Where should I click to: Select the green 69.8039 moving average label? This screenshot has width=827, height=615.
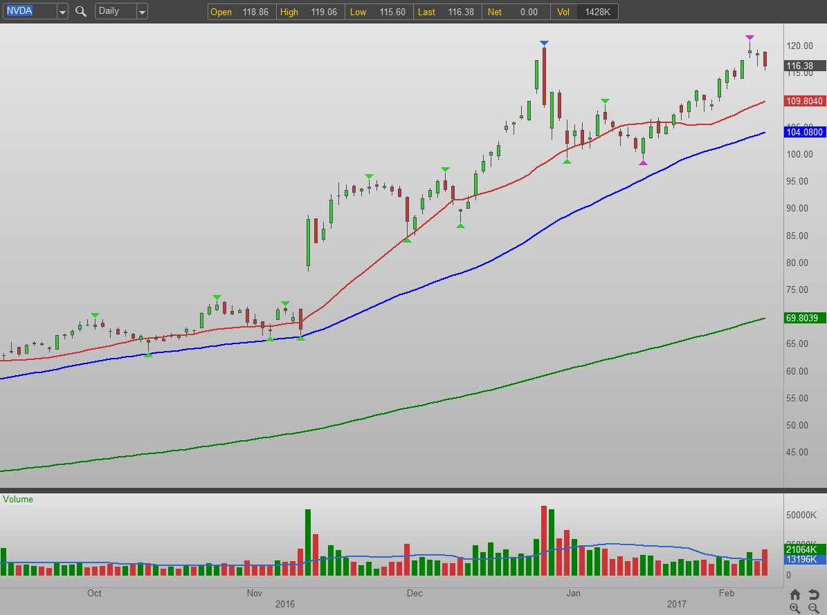coord(805,318)
